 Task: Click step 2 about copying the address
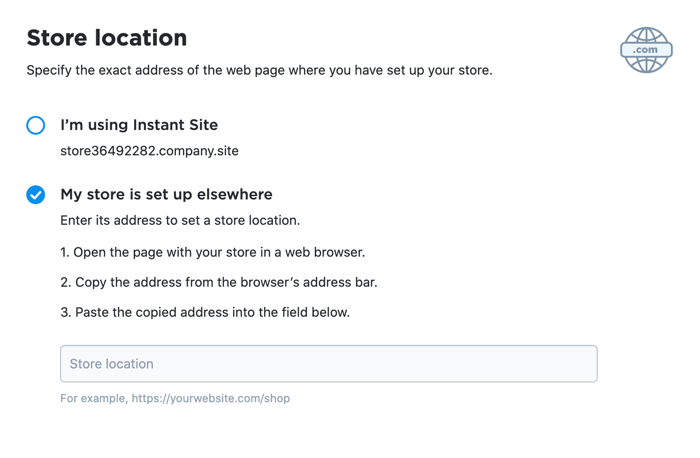219,282
